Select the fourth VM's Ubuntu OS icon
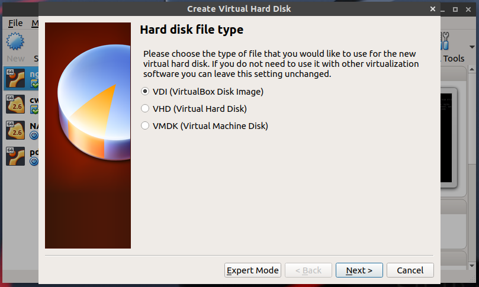 click(x=14, y=157)
